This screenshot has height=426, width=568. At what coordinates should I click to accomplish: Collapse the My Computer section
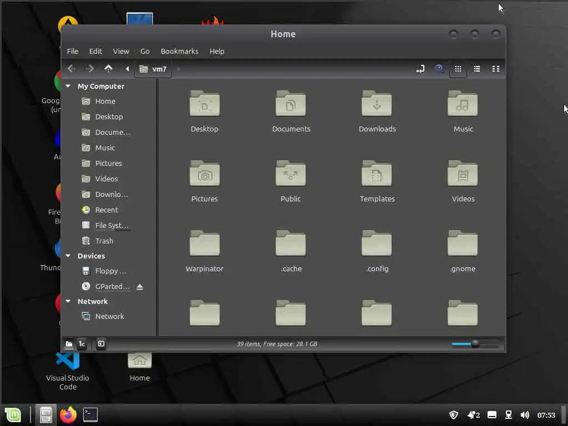68,86
